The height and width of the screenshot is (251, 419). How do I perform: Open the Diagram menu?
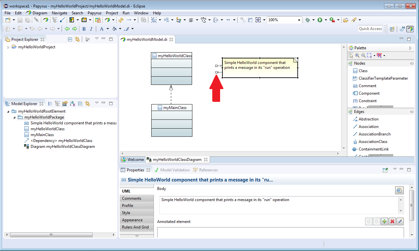pyautogui.click(x=37, y=13)
